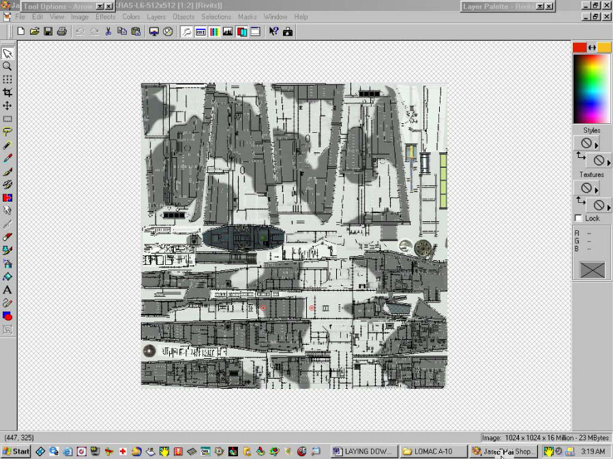Print with the printer toolbar icon
Viewport: 613px width, 459px height.
[62, 31]
